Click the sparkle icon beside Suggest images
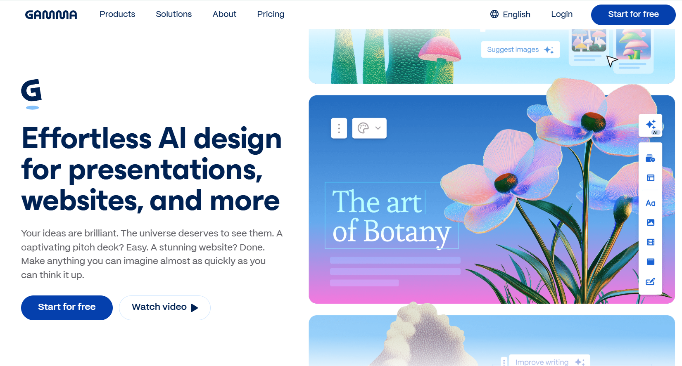Screen dimensions: 682x366 tap(549, 50)
